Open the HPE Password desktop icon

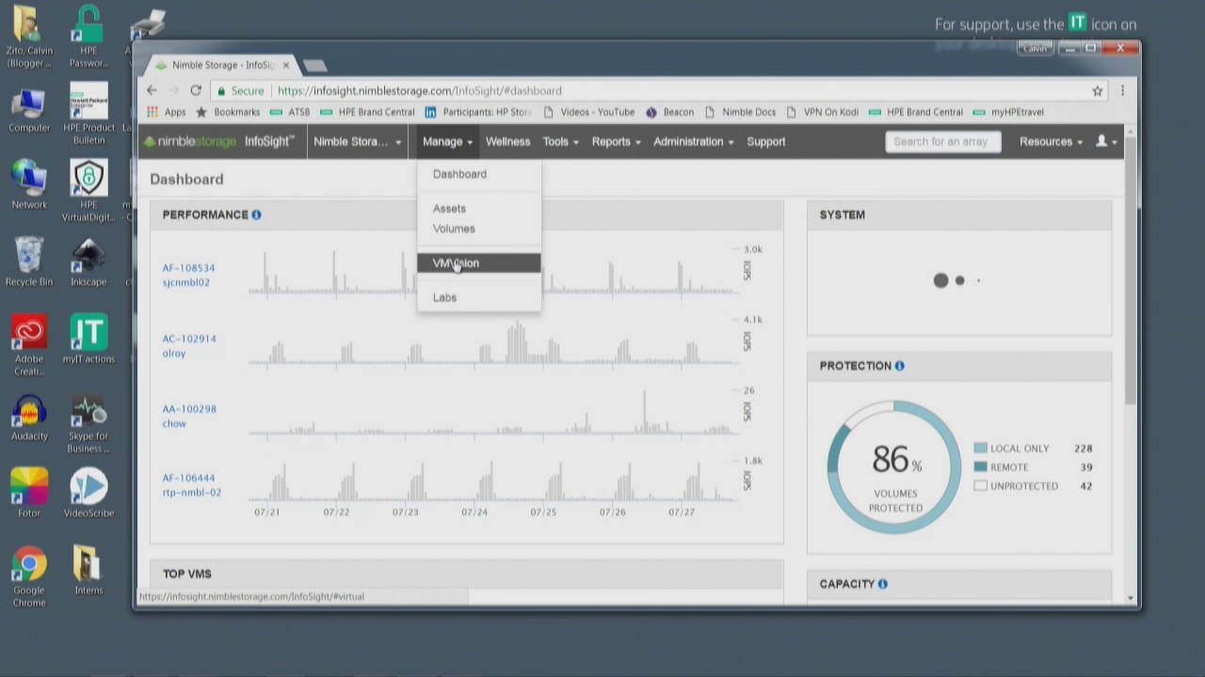(88, 38)
